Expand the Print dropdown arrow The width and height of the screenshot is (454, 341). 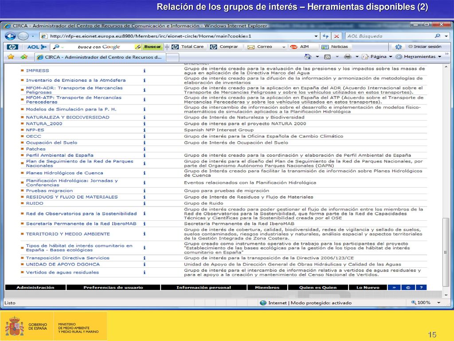pos(357,57)
